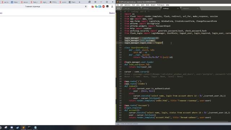Viewport: 231px width, 130px height.
Task: Click the green chat extension icon in browser
Action: (x=96, y=6)
